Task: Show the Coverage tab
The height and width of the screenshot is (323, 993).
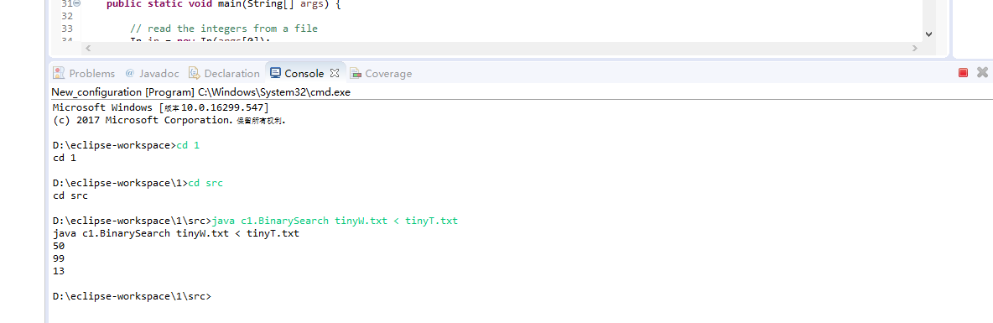Action: (x=382, y=74)
